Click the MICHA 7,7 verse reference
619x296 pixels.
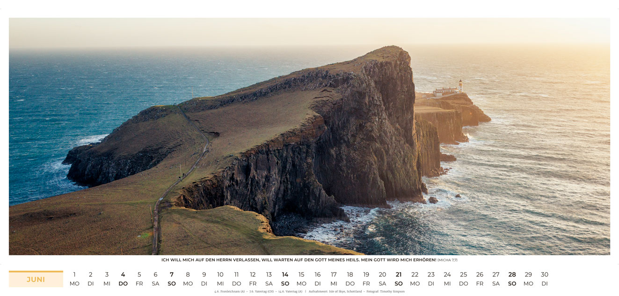click(x=447, y=260)
